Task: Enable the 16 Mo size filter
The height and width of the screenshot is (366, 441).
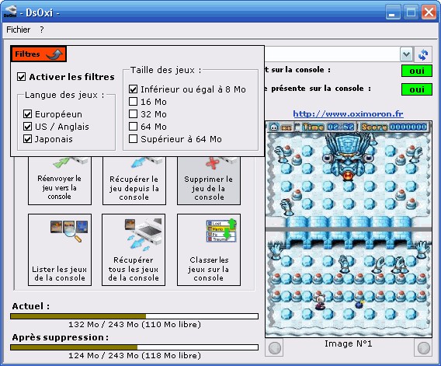Action: tap(133, 102)
